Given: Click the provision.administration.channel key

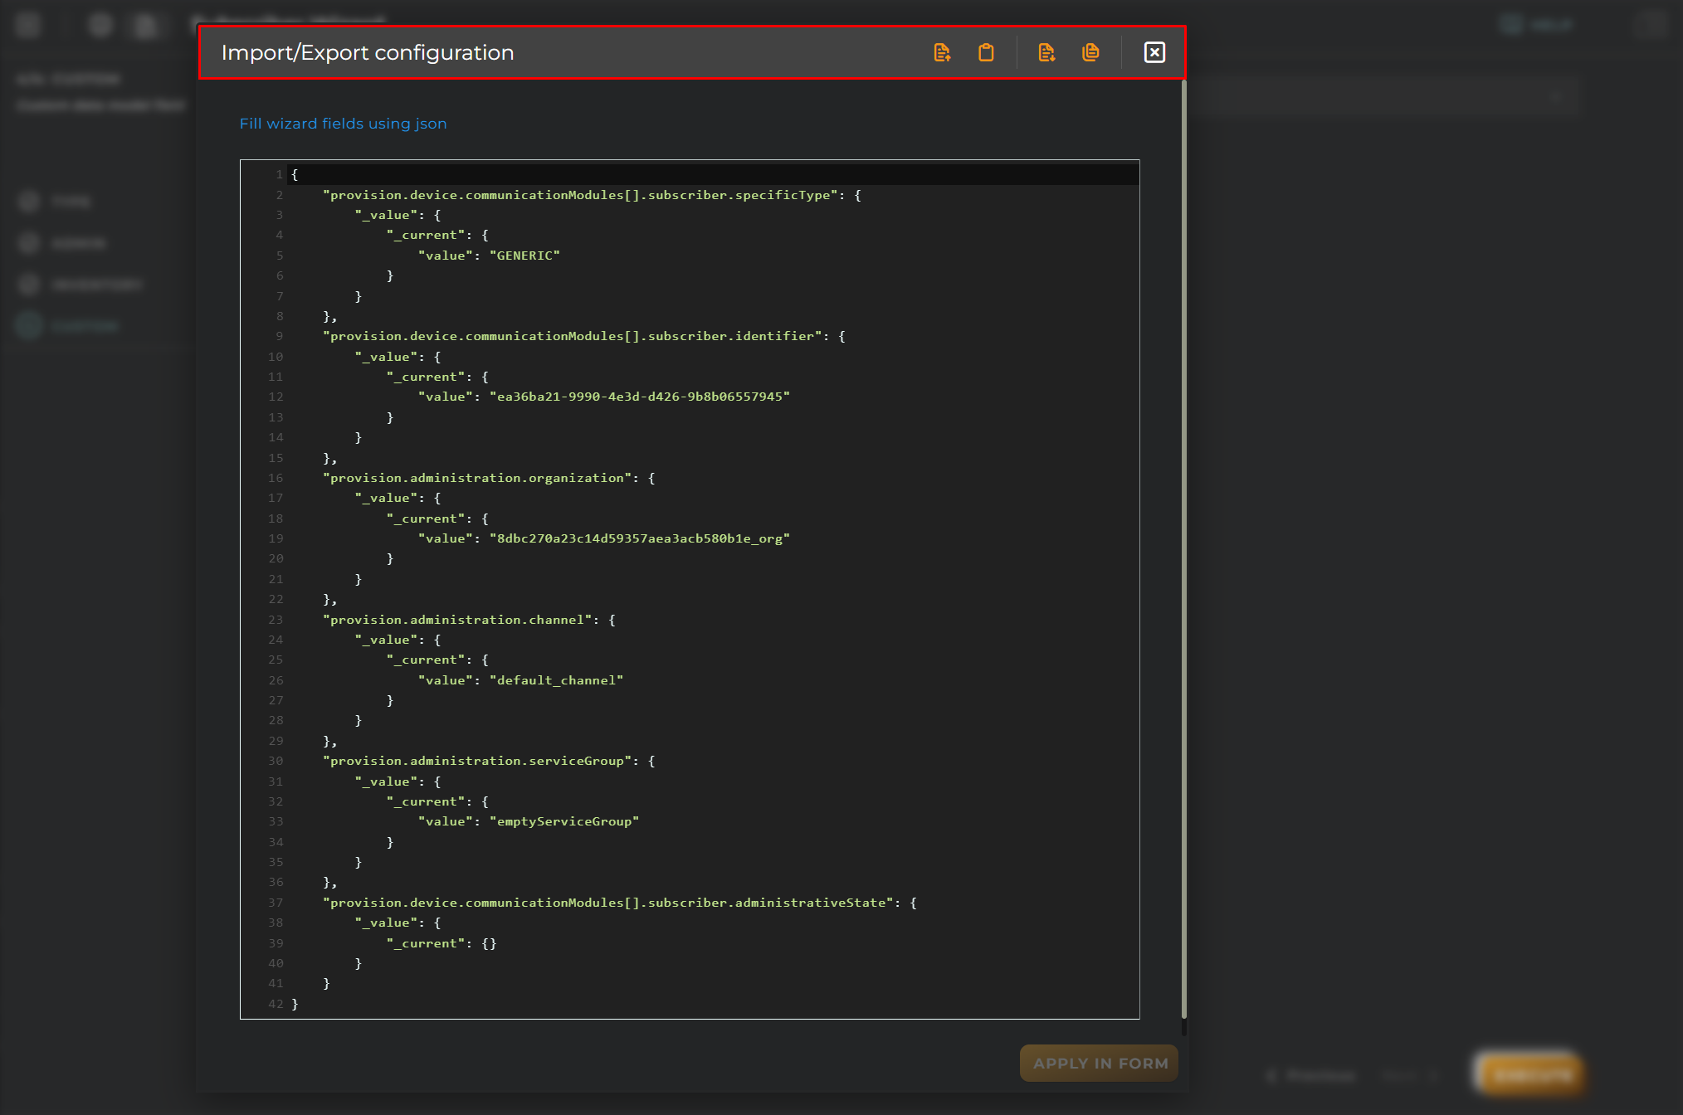Looking at the screenshot, I should (457, 620).
